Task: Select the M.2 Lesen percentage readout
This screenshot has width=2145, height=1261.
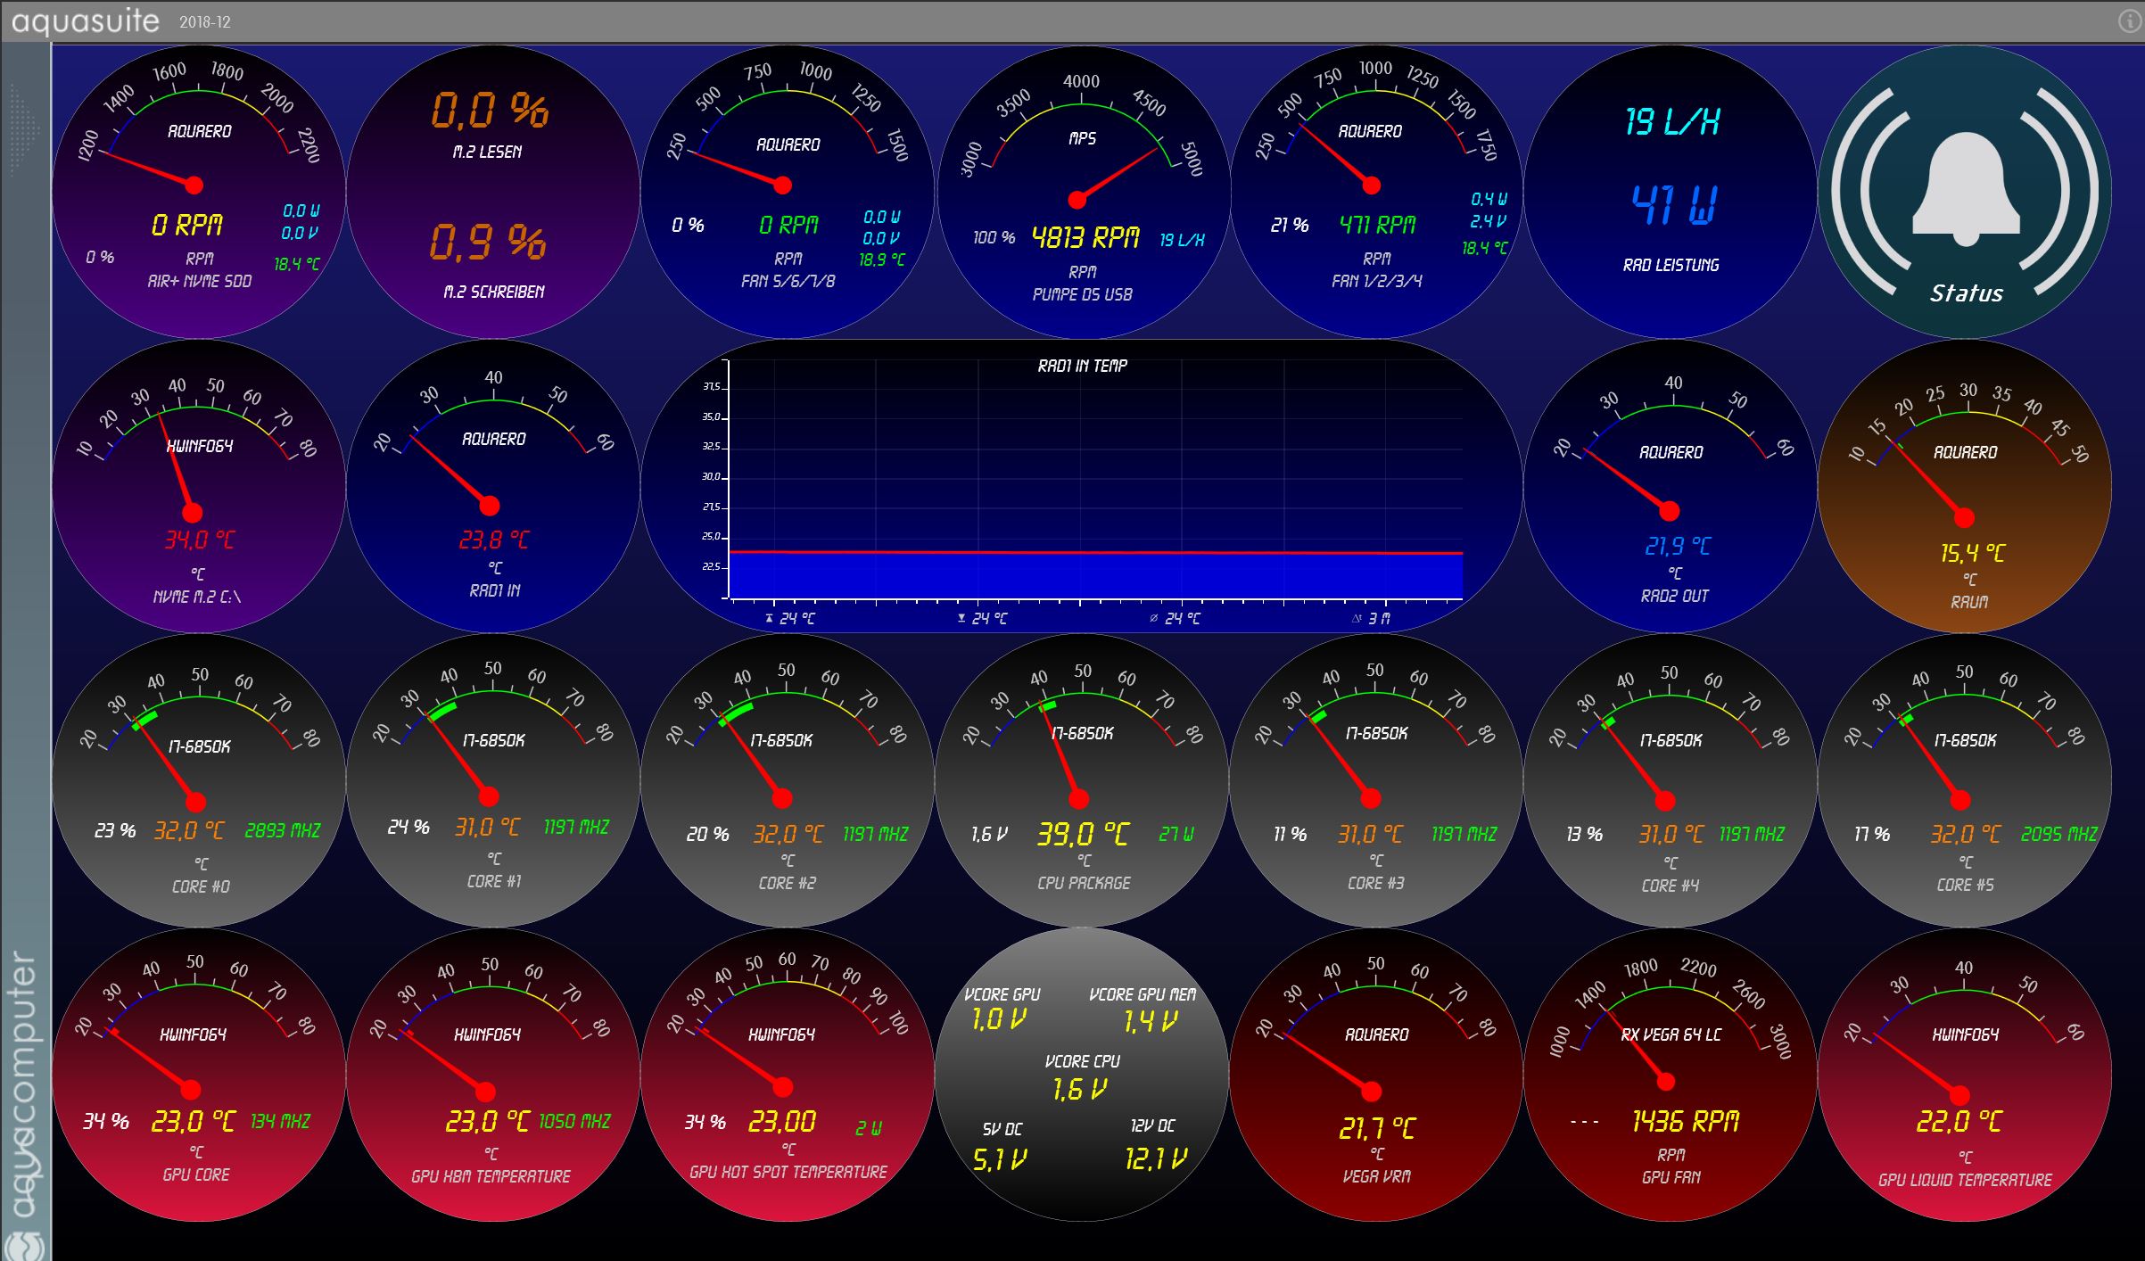Action: tap(489, 111)
